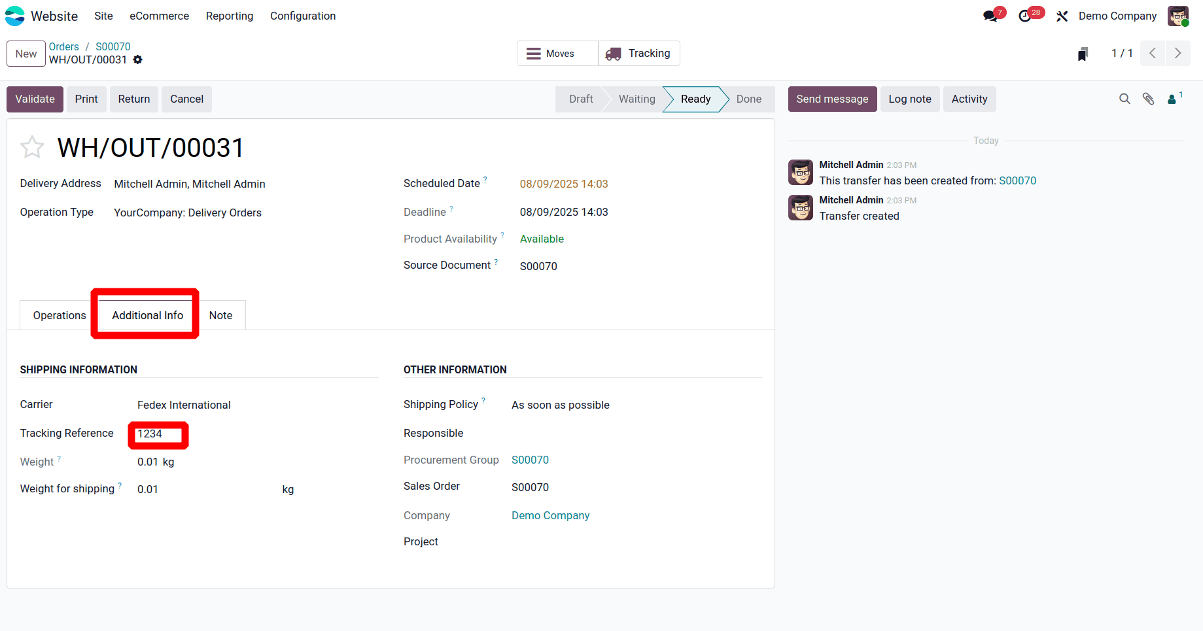Open the Note tab

coord(220,315)
